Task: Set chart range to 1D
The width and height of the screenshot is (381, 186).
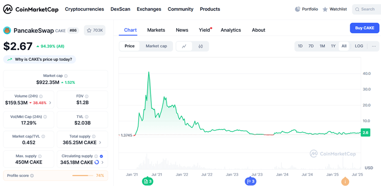Action: point(301,46)
